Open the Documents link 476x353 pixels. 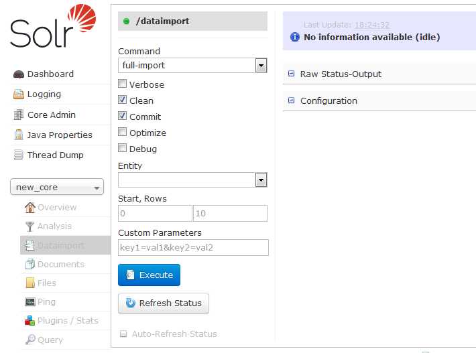tap(61, 264)
